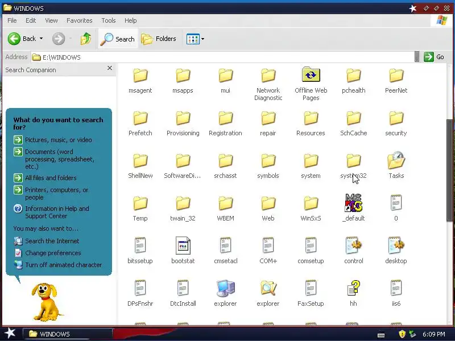Select the Prefetch folder

click(x=140, y=123)
